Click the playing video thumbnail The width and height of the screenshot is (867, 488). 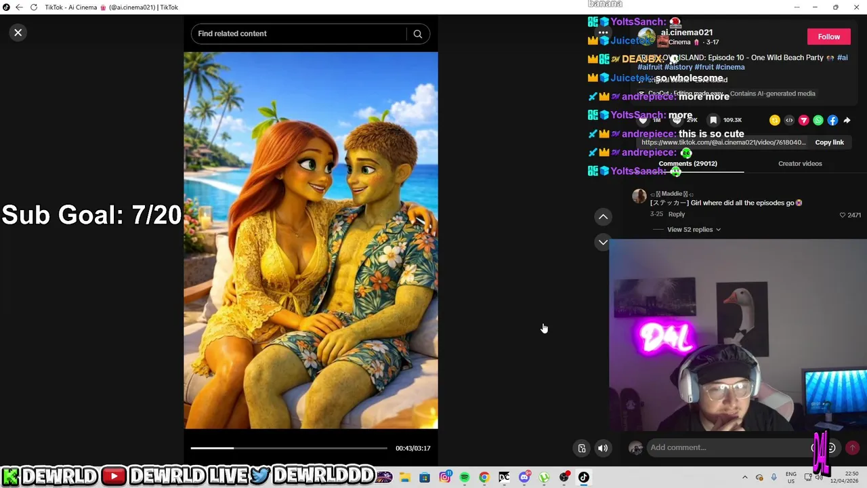point(311,240)
